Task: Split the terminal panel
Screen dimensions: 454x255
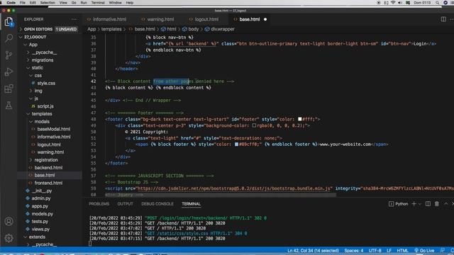Action: (428, 204)
